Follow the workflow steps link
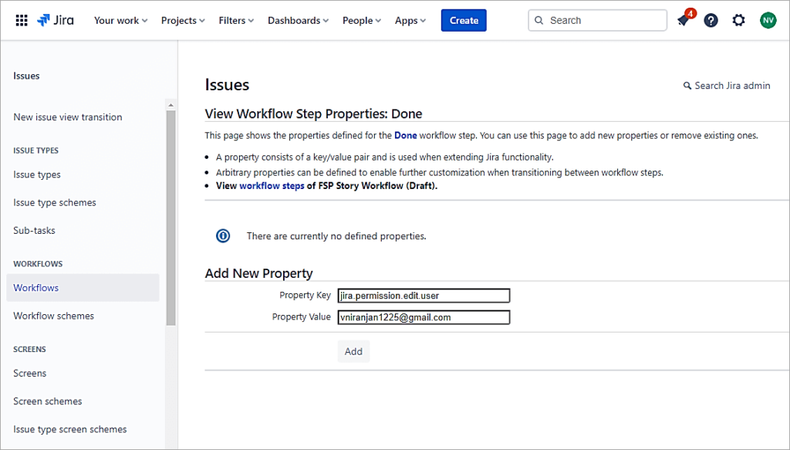This screenshot has height=450, width=790. tap(270, 186)
